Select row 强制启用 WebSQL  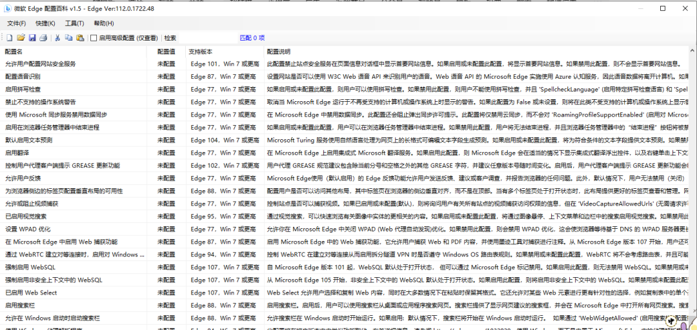point(345,267)
